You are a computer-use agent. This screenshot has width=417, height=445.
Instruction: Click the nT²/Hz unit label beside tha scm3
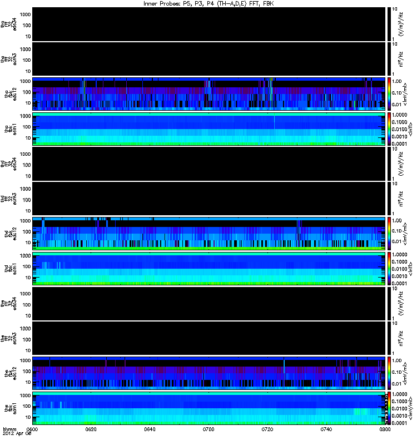point(401,60)
